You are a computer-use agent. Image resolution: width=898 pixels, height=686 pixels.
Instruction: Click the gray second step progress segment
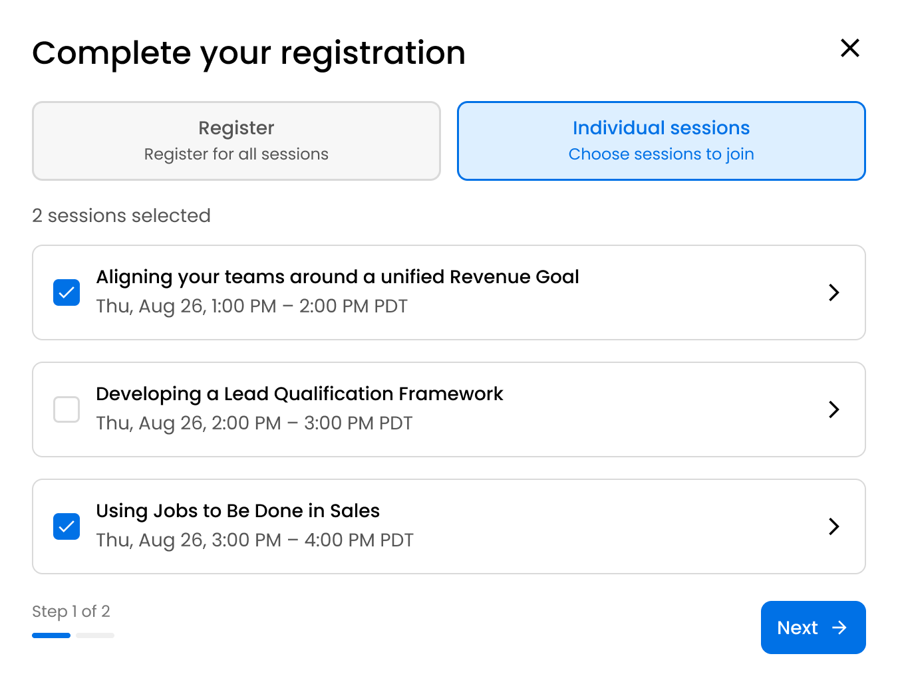95,635
